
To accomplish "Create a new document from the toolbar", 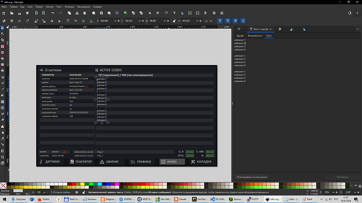I will pyautogui.click(x=4, y=13).
